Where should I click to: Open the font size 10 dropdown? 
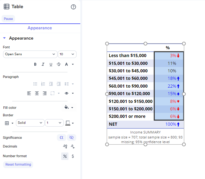tap(67, 54)
